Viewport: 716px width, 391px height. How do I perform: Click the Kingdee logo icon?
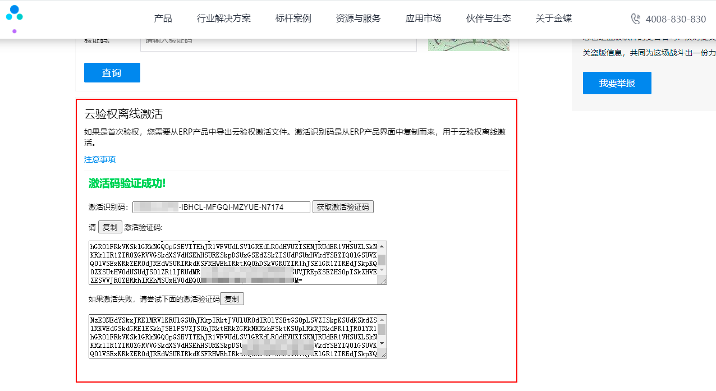tap(15, 18)
